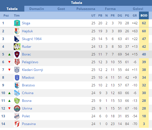Open the Mladost team link
Screen dimensions: 152x130
28,78
